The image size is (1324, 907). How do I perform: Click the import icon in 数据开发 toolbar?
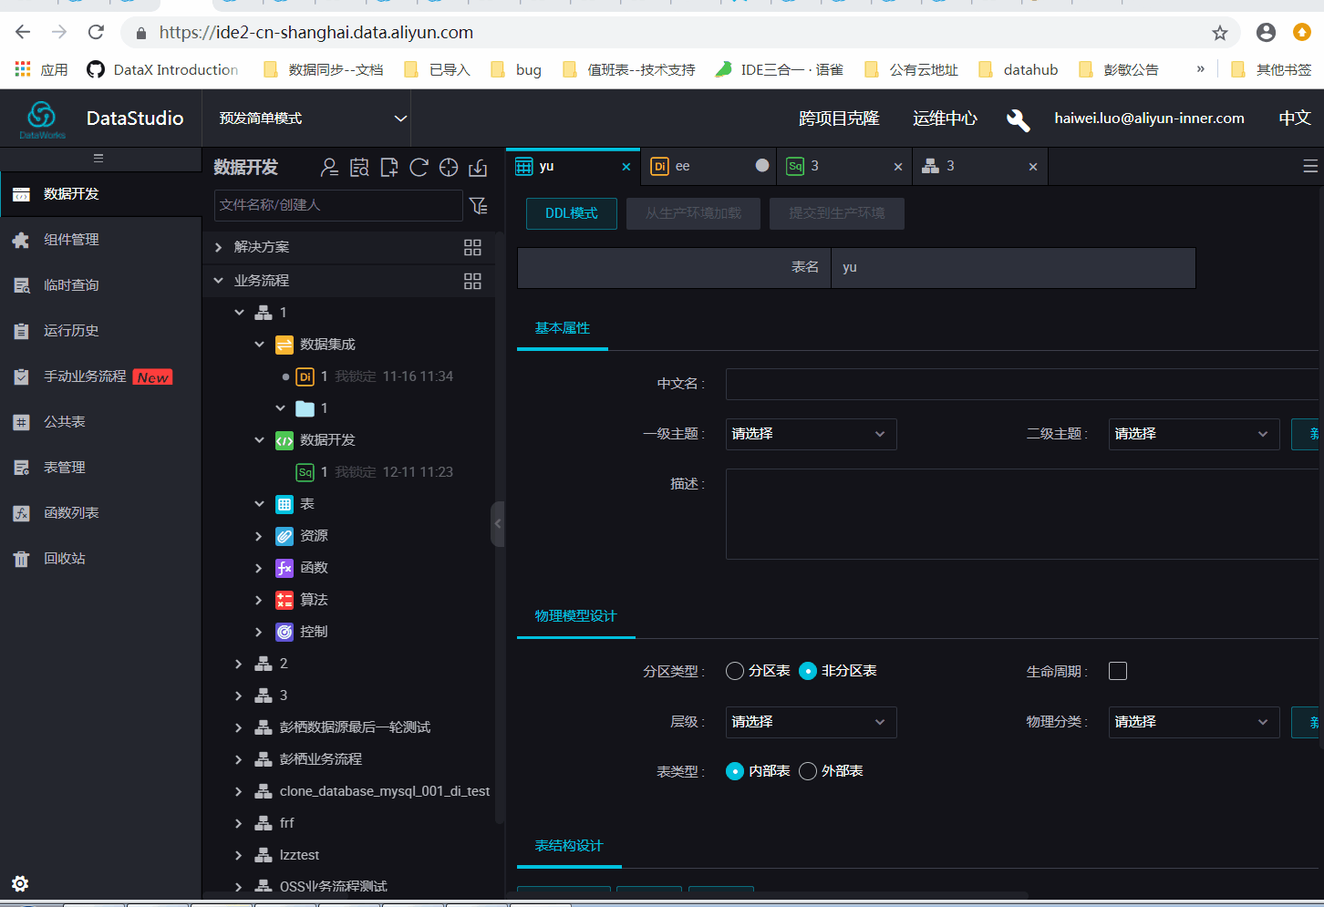pyautogui.click(x=478, y=168)
